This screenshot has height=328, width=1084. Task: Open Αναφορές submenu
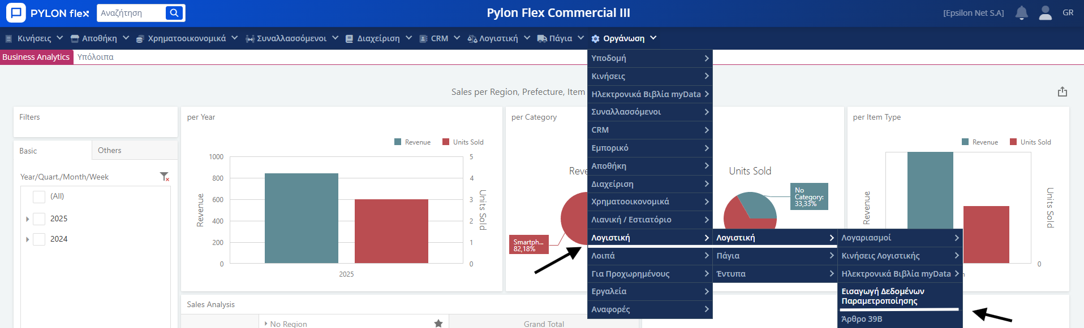[649, 309]
